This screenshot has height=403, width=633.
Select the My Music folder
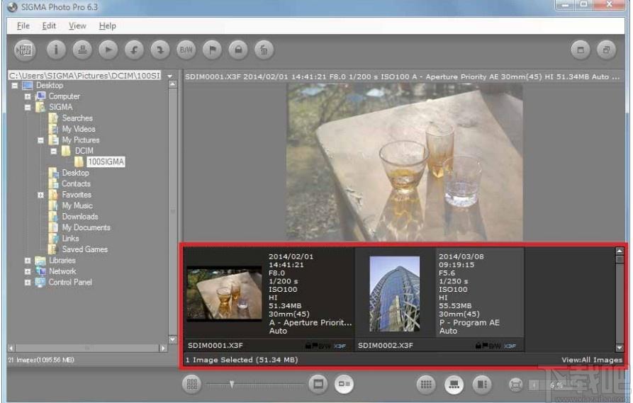[77, 205]
